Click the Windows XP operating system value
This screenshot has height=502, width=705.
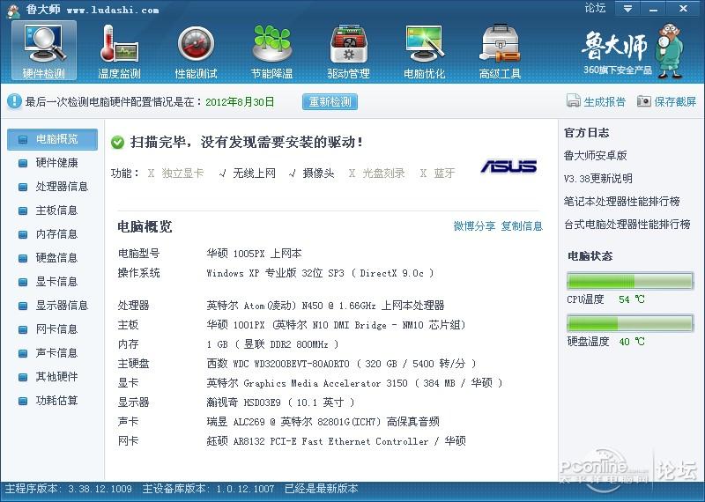320,273
